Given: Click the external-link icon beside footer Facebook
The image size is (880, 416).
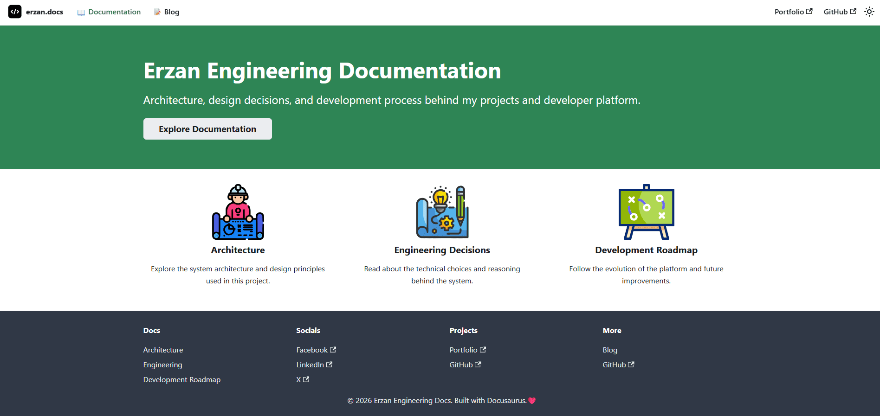Looking at the screenshot, I should pyautogui.click(x=333, y=350).
